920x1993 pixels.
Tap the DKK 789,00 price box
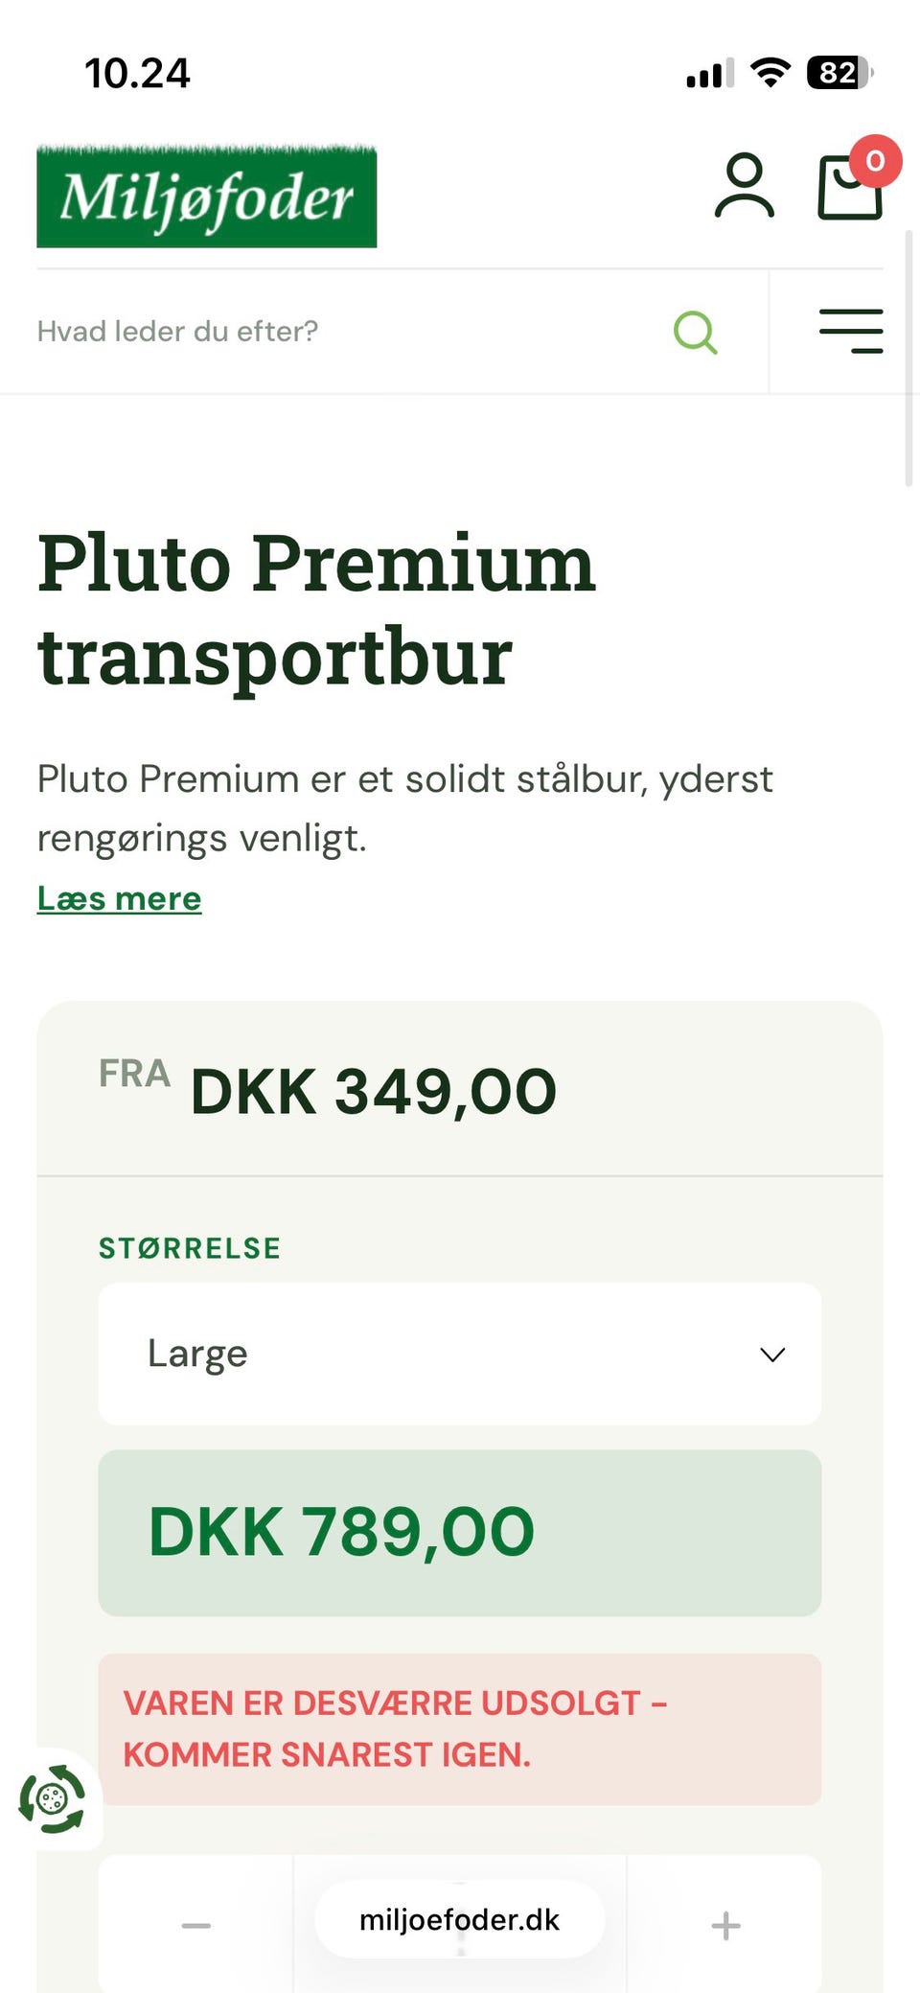(459, 1532)
